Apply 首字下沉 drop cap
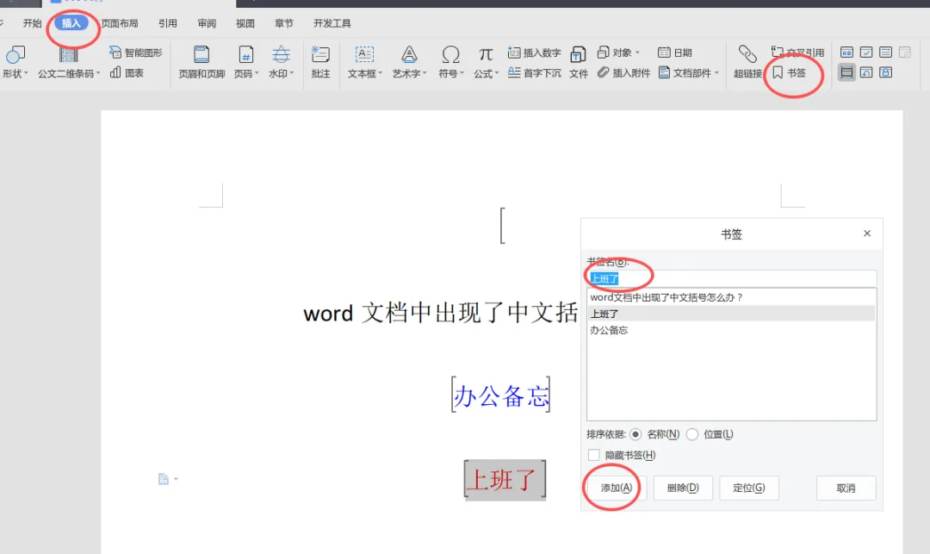 535,72
